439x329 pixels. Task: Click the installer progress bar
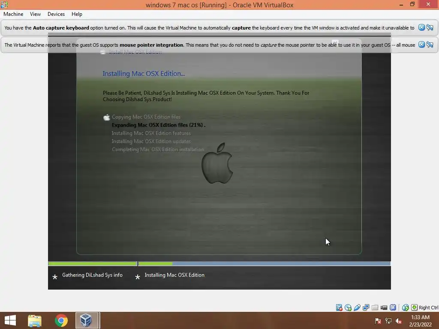tap(219, 263)
